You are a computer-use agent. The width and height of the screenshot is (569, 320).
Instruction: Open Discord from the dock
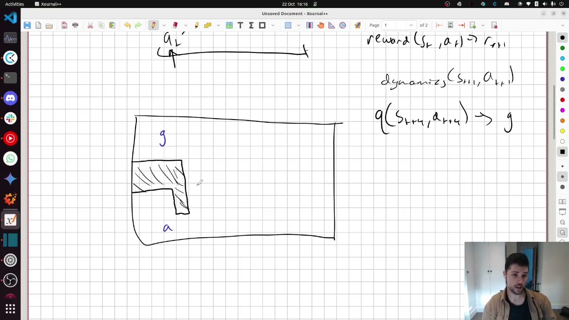coord(10,98)
